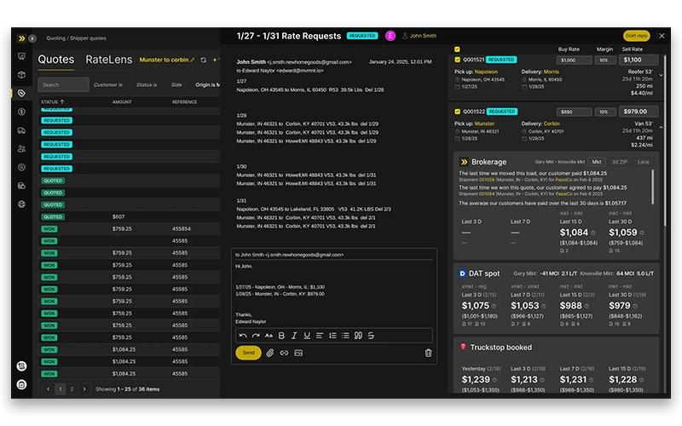Attach a file with the paperclip icon

270,353
